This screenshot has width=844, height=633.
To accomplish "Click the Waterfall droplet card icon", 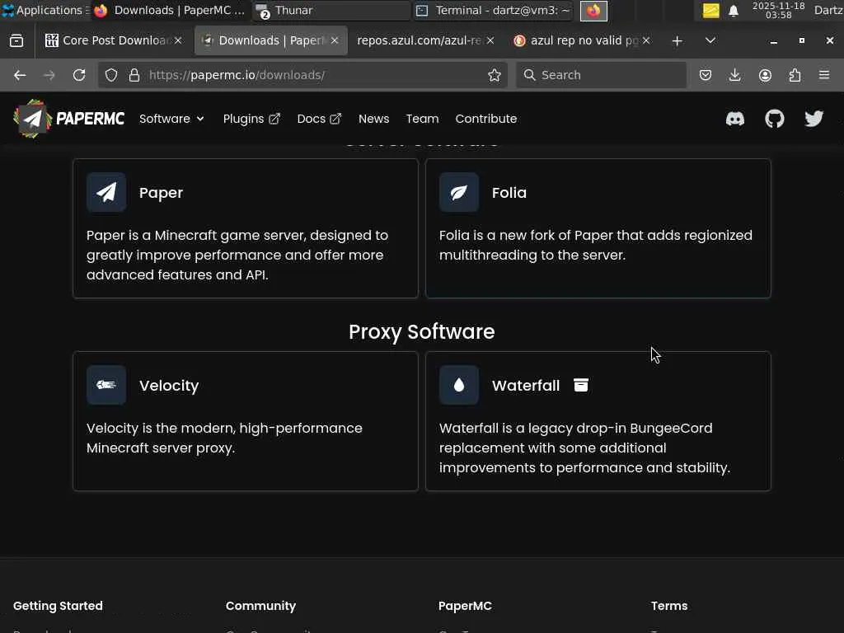I will pyautogui.click(x=459, y=385).
